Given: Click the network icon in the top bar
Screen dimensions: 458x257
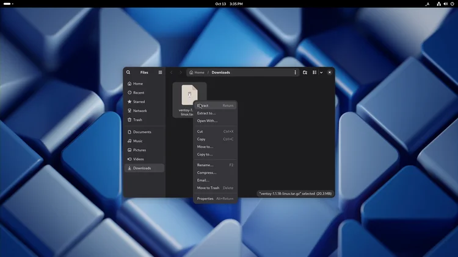Looking at the screenshot, I should tap(438, 4).
